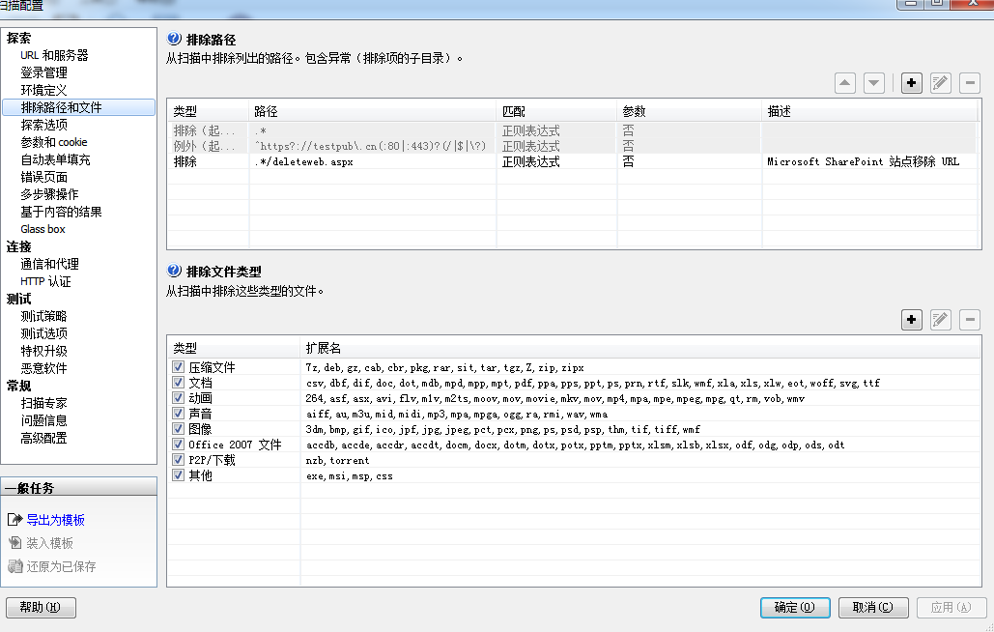Open 探索选项 settings
The image size is (994, 632).
(43, 125)
